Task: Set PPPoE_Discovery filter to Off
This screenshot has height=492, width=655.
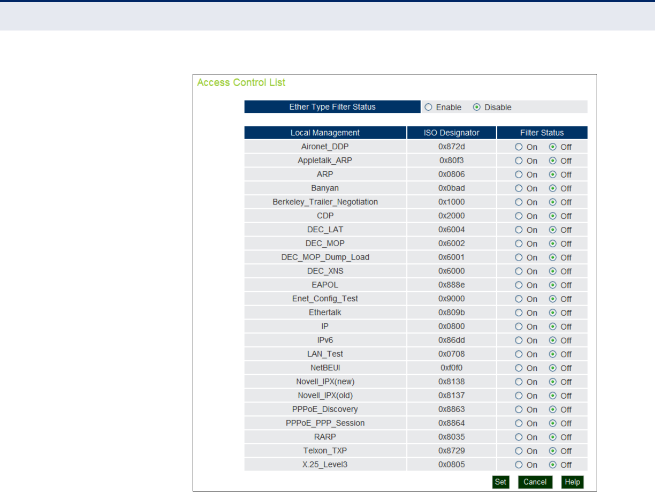Action: 553,410
